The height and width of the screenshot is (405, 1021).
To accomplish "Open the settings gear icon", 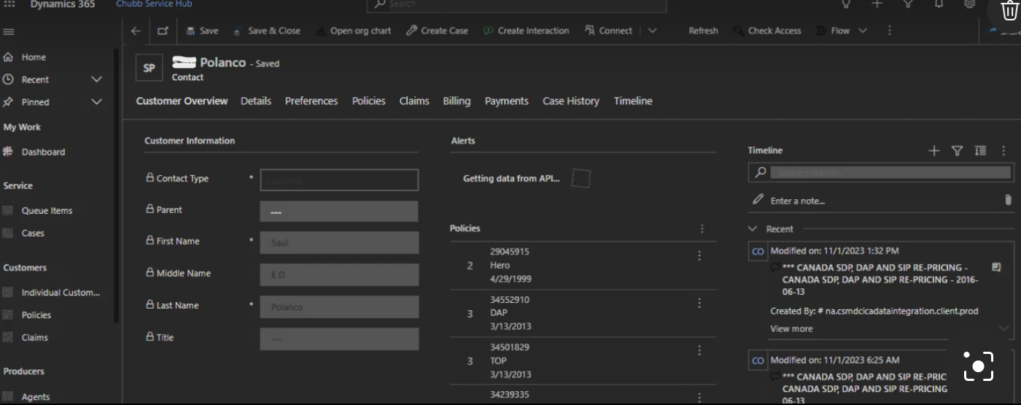I will [969, 4].
